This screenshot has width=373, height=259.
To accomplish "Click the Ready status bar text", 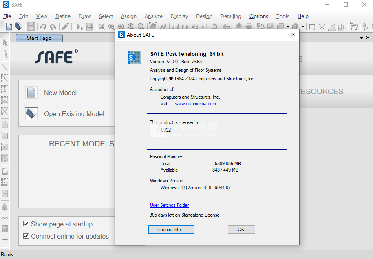I will coord(7,255).
